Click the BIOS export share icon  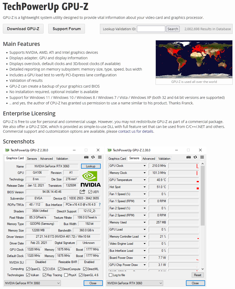click(x=82, y=192)
